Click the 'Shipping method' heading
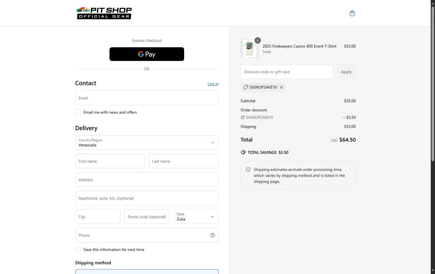 [93, 263]
